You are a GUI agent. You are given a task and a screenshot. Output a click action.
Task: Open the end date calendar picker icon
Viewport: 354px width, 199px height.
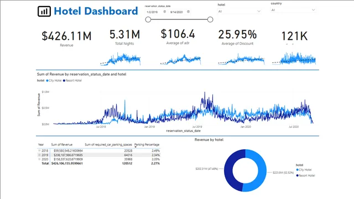click(188, 12)
